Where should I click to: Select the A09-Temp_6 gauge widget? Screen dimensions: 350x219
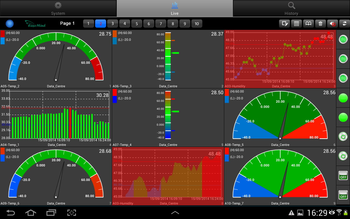coord(56,176)
